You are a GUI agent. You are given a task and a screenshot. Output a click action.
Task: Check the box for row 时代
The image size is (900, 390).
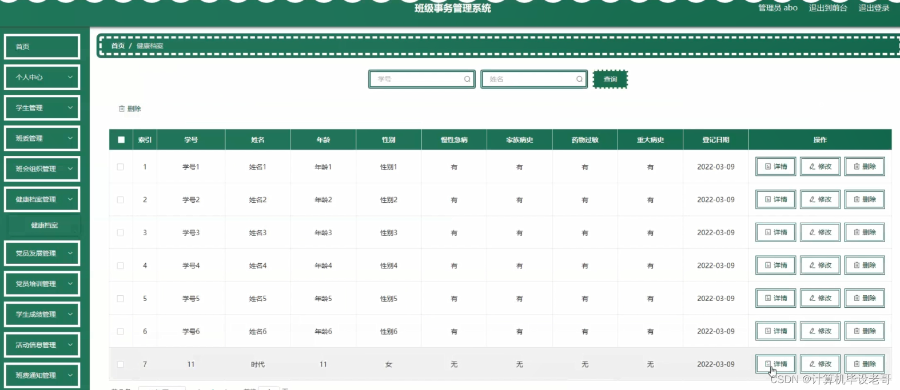tap(120, 364)
